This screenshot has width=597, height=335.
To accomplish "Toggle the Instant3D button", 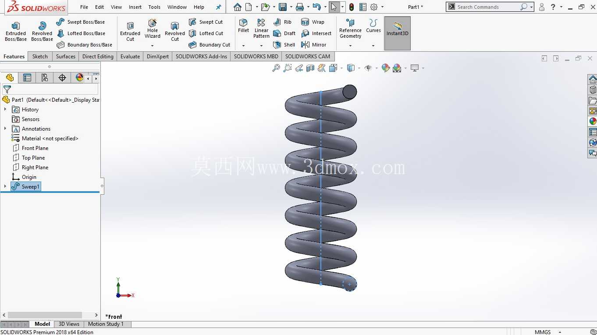I will pos(398,33).
